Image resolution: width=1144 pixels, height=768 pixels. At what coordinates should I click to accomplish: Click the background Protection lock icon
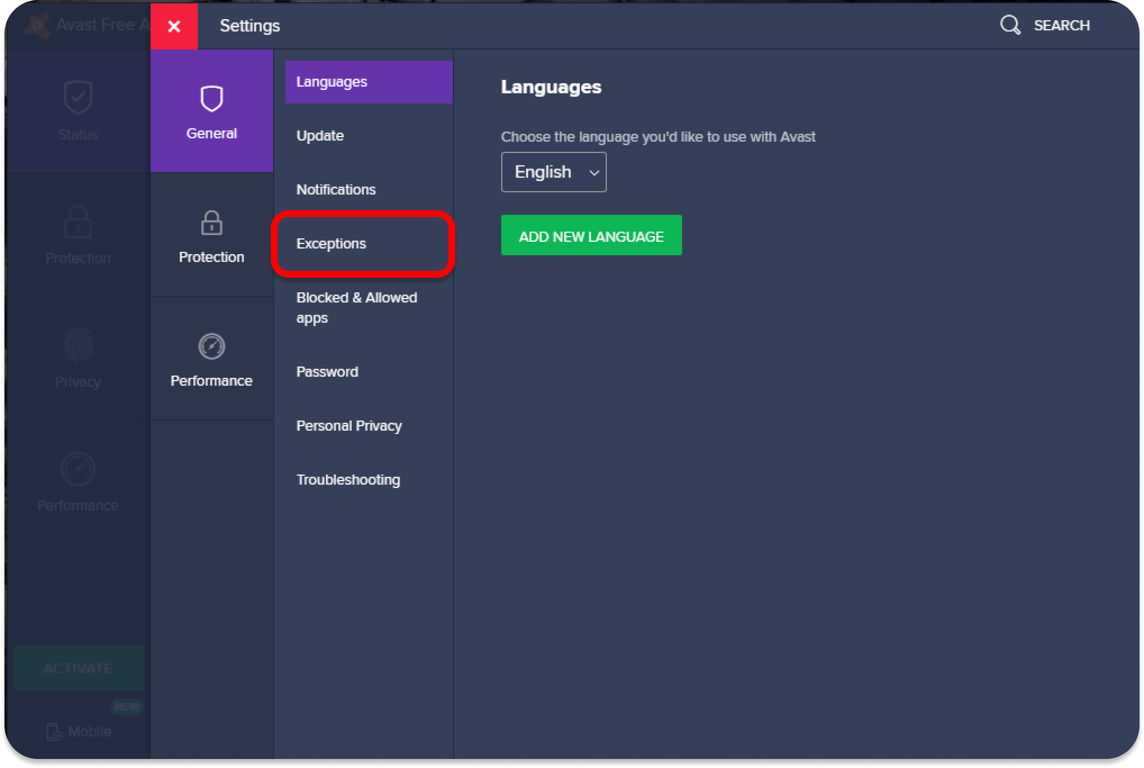pyautogui.click(x=78, y=222)
